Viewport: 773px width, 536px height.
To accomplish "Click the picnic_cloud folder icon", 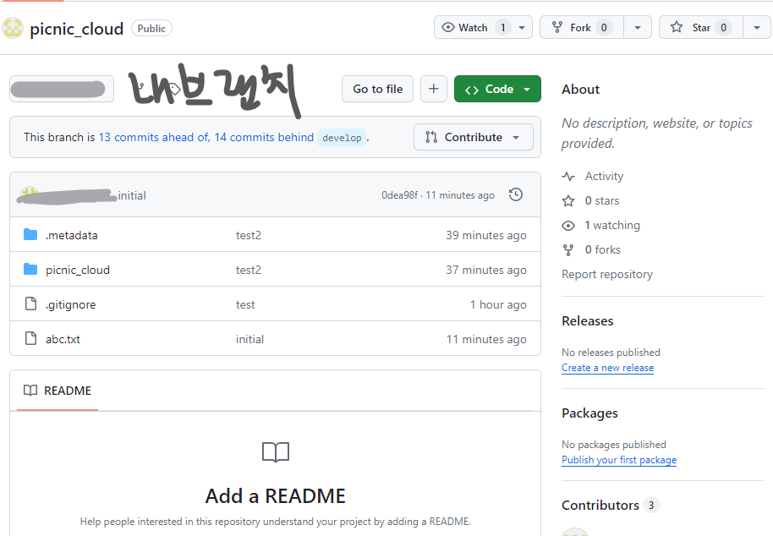I will pos(30,269).
